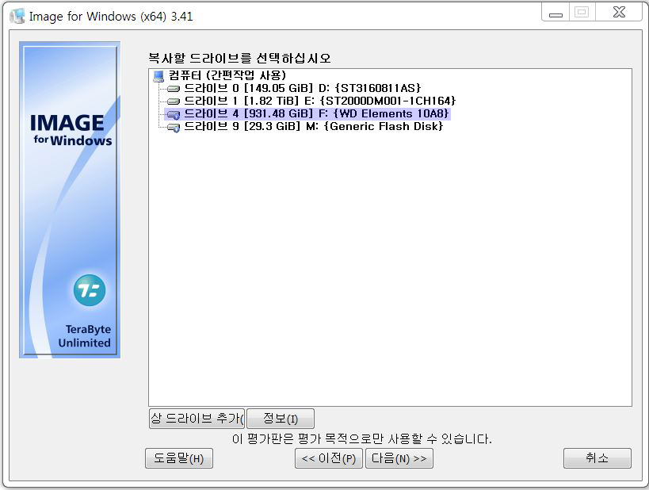Image resolution: width=649 pixels, height=490 pixels.
Task: Minimize the Image for Windows window
Action: click(x=555, y=13)
